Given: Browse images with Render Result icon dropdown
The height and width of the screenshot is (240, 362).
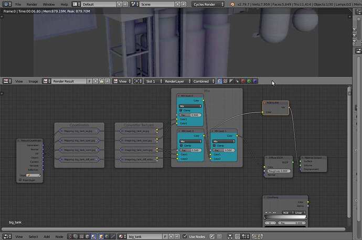Looking at the screenshot, I should click(47, 81).
